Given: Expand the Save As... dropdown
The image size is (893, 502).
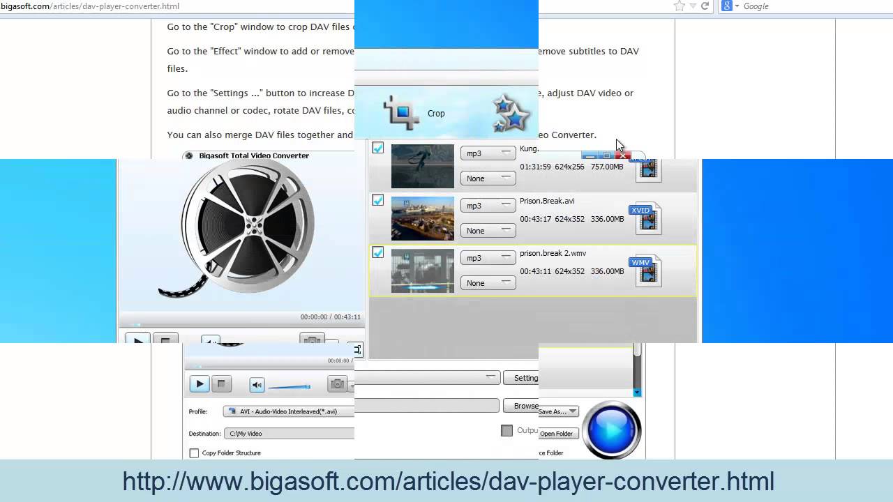Looking at the screenshot, I should click(x=557, y=411).
